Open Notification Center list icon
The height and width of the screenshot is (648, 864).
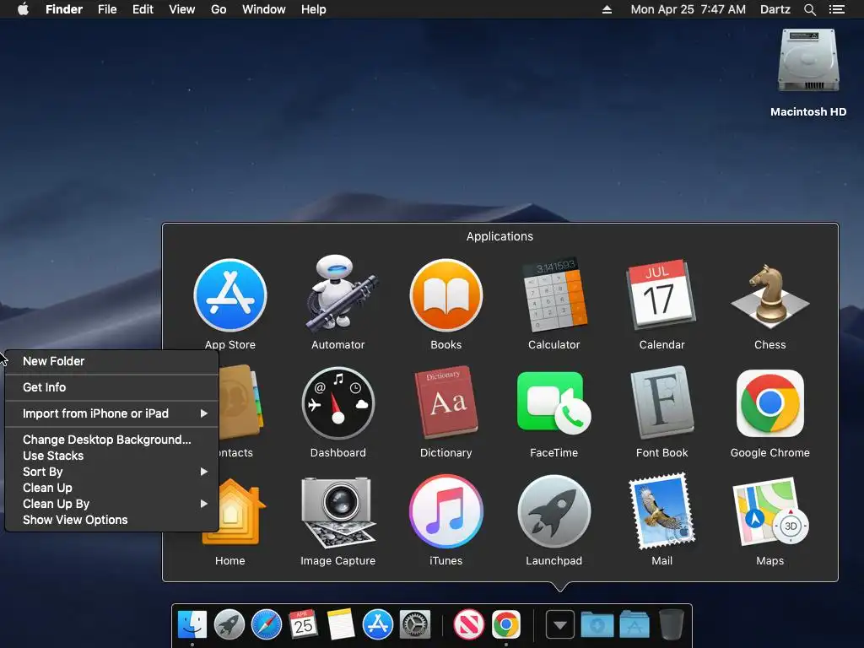click(837, 9)
